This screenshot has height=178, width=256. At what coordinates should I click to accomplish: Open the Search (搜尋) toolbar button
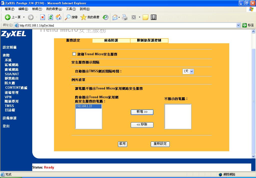point(71,17)
